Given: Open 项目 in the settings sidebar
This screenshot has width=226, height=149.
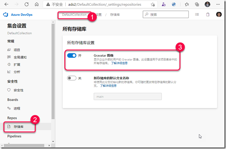Looking at the screenshot, I should pyautogui.click(x=17, y=50).
